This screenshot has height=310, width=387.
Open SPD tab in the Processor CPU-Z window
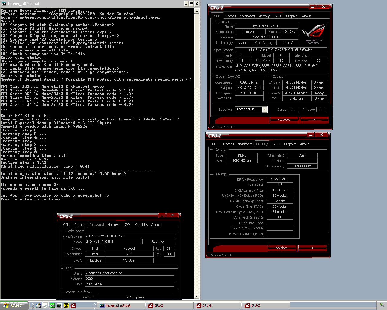(278, 16)
